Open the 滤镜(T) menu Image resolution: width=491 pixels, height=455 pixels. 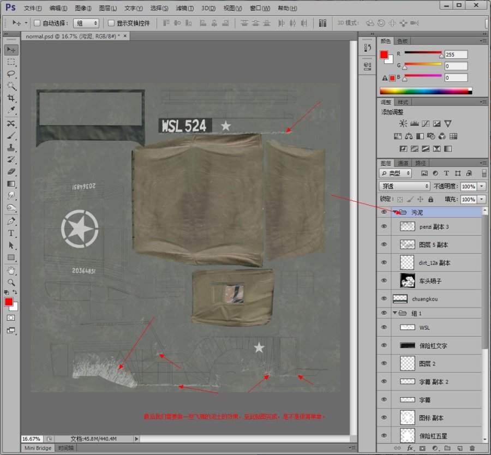click(184, 8)
